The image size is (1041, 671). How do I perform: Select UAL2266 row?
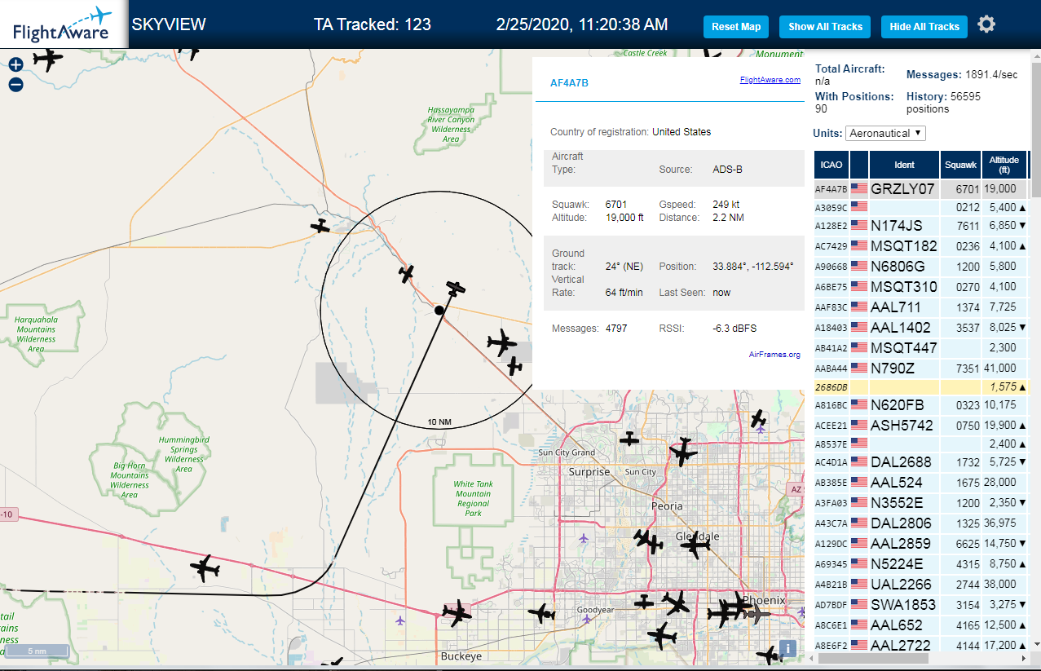[921, 584]
